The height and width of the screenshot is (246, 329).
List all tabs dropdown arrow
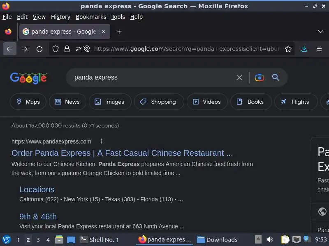pyautogui.click(x=321, y=32)
